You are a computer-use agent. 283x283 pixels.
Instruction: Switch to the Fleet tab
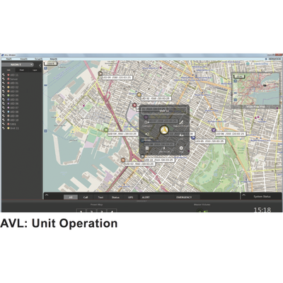[x=22, y=70]
